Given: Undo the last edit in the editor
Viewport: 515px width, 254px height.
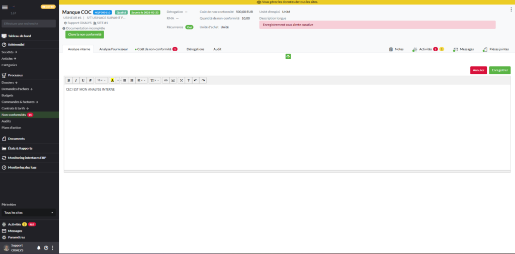Looking at the screenshot, I should [x=196, y=80].
